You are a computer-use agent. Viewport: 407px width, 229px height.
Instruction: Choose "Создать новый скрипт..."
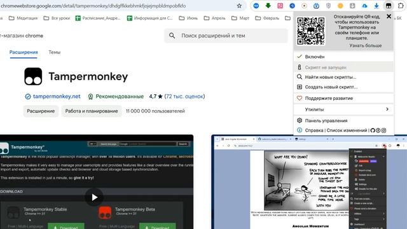tap(343, 87)
